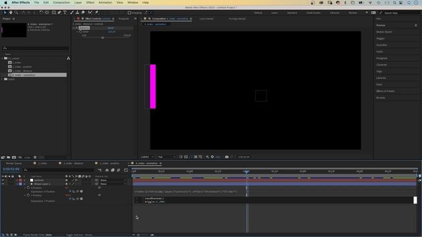Expand the controls layer twirl arrow
422x237 pixels.
(17, 180)
